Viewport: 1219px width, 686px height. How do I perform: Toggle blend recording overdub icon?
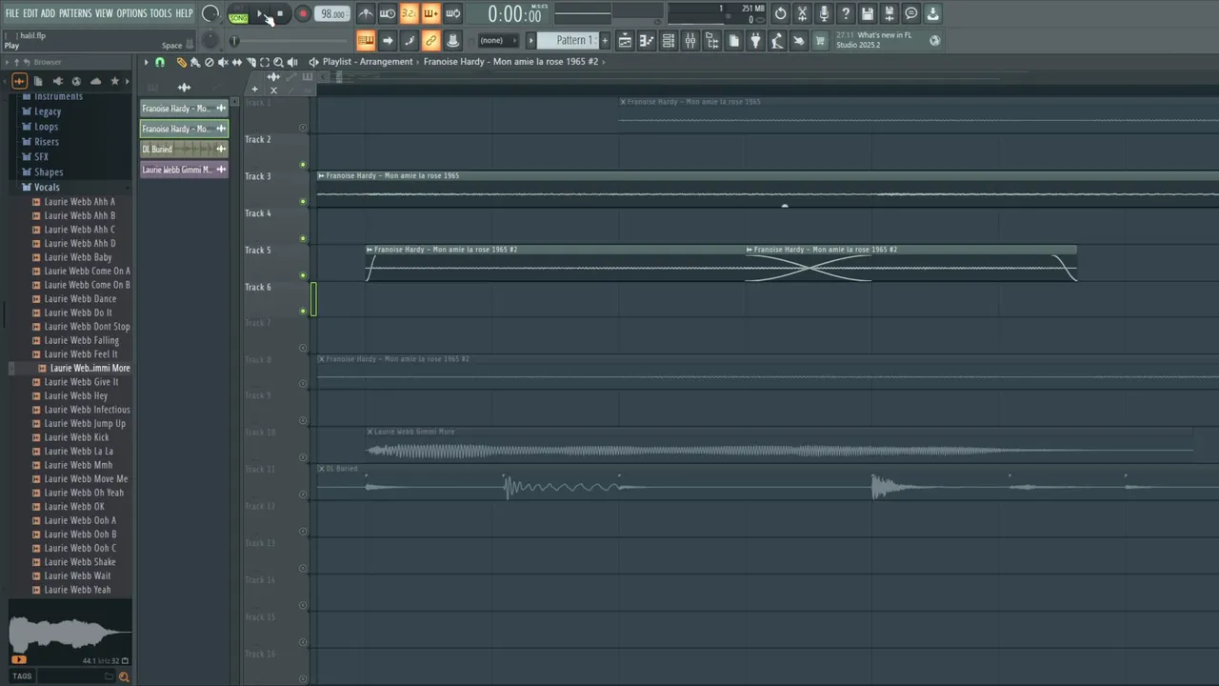(430, 13)
